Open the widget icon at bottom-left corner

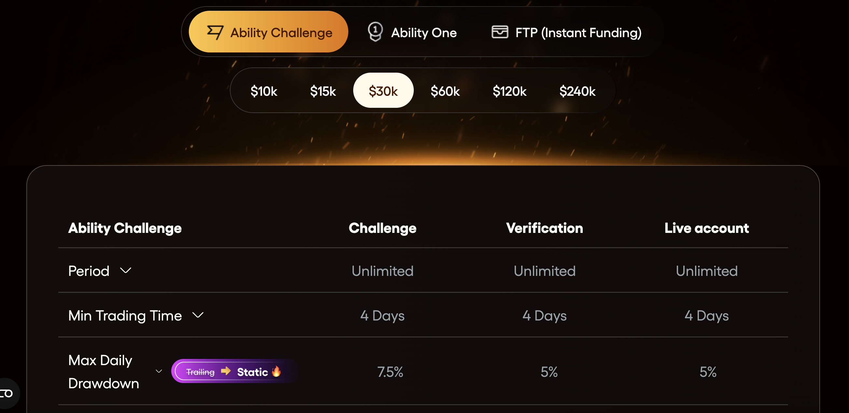7,393
